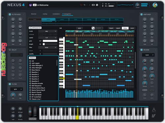Click the preset icon beside Bell Sequence
This screenshot has height=123, width=165.
pyautogui.click(x=30, y=86)
